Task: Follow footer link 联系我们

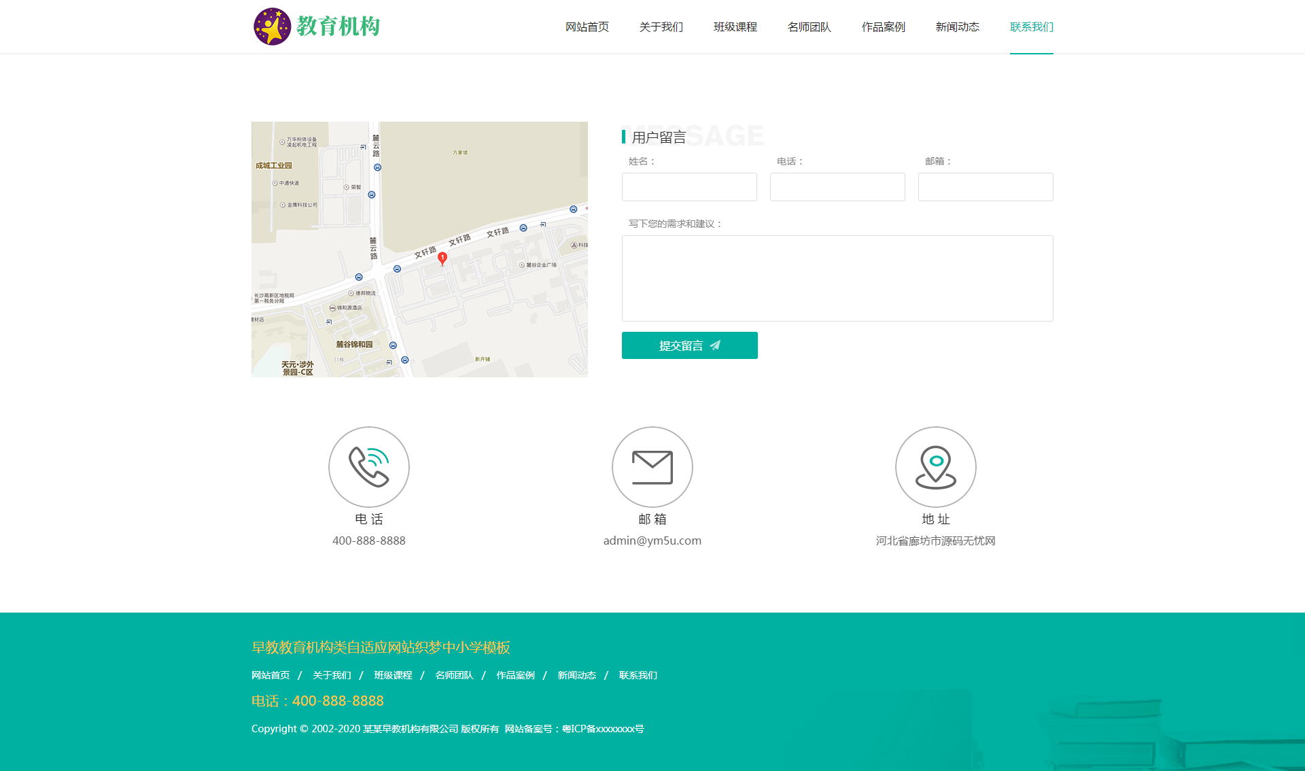Action: (638, 675)
